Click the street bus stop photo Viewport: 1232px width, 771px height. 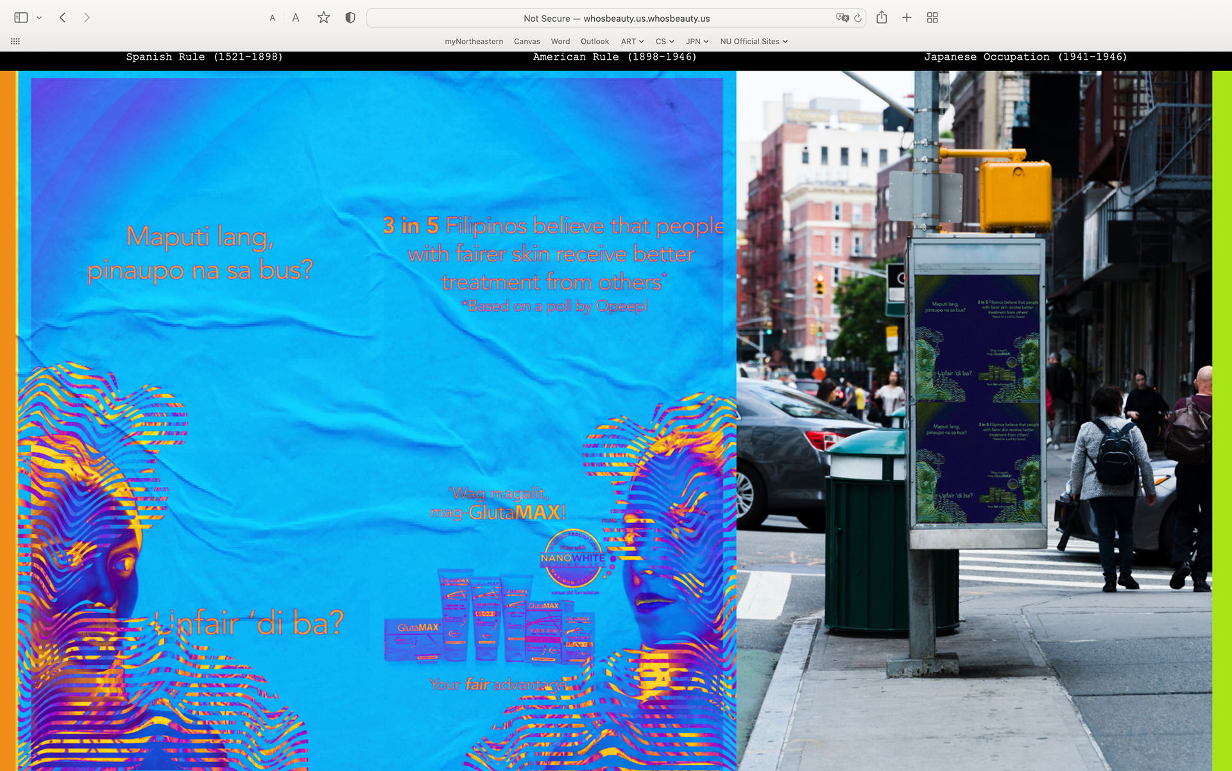click(x=974, y=420)
